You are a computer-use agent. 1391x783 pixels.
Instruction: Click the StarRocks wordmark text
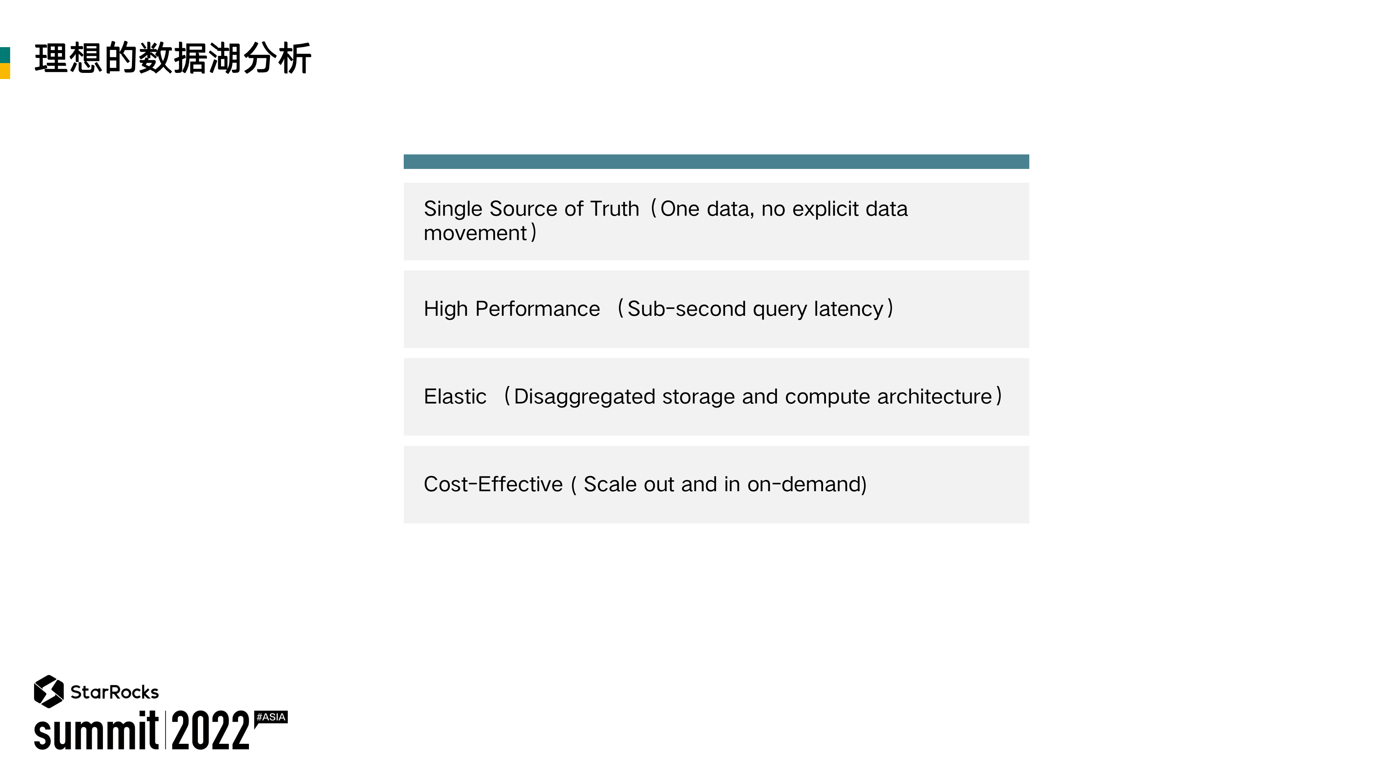pos(115,692)
